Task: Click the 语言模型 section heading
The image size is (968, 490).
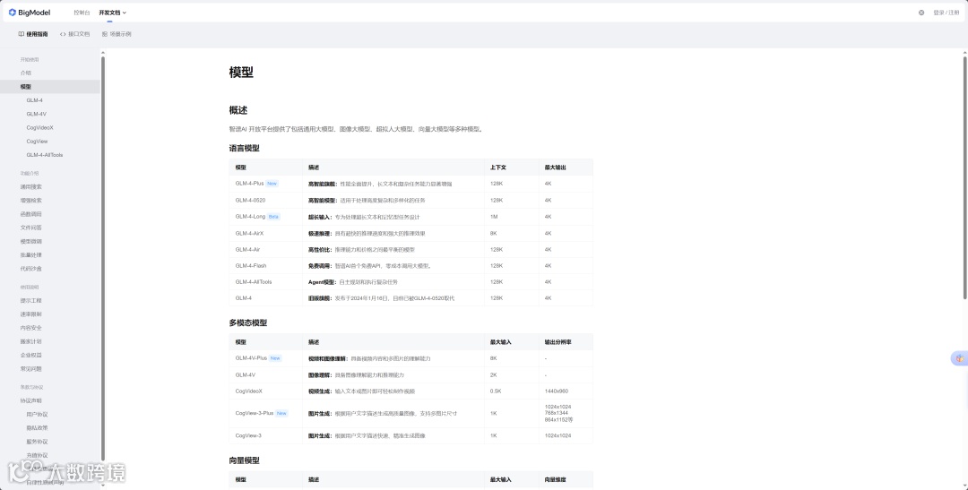Action: point(245,148)
